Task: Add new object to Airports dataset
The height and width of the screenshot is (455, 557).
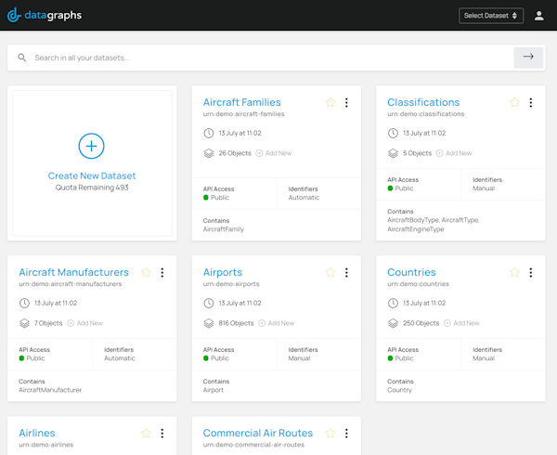Action: pos(277,323)
